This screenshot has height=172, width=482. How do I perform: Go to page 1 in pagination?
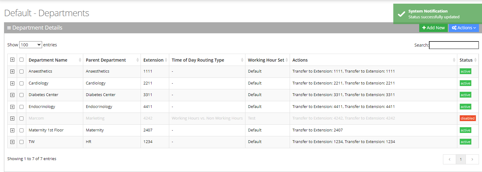(x=460, y=159)
